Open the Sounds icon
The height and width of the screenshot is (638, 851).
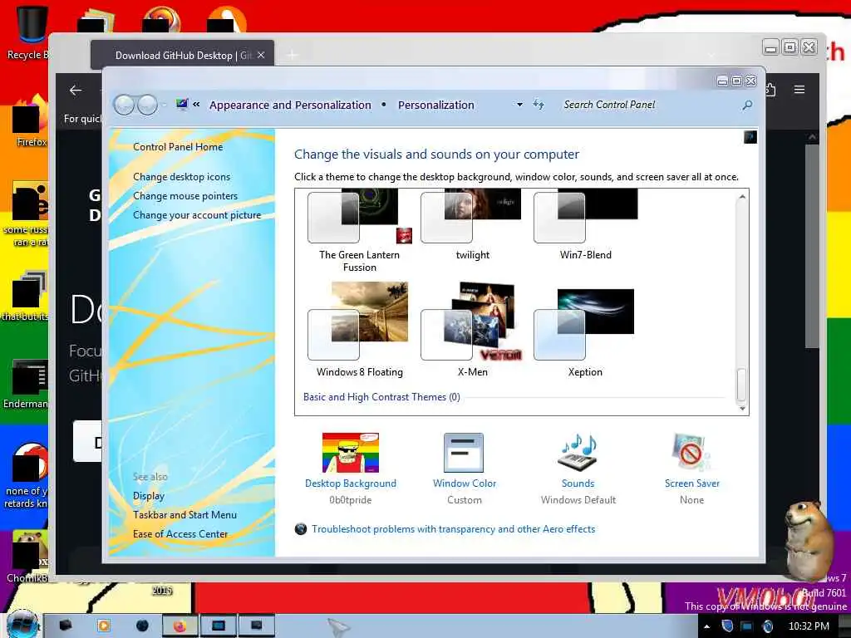point(578,453)
